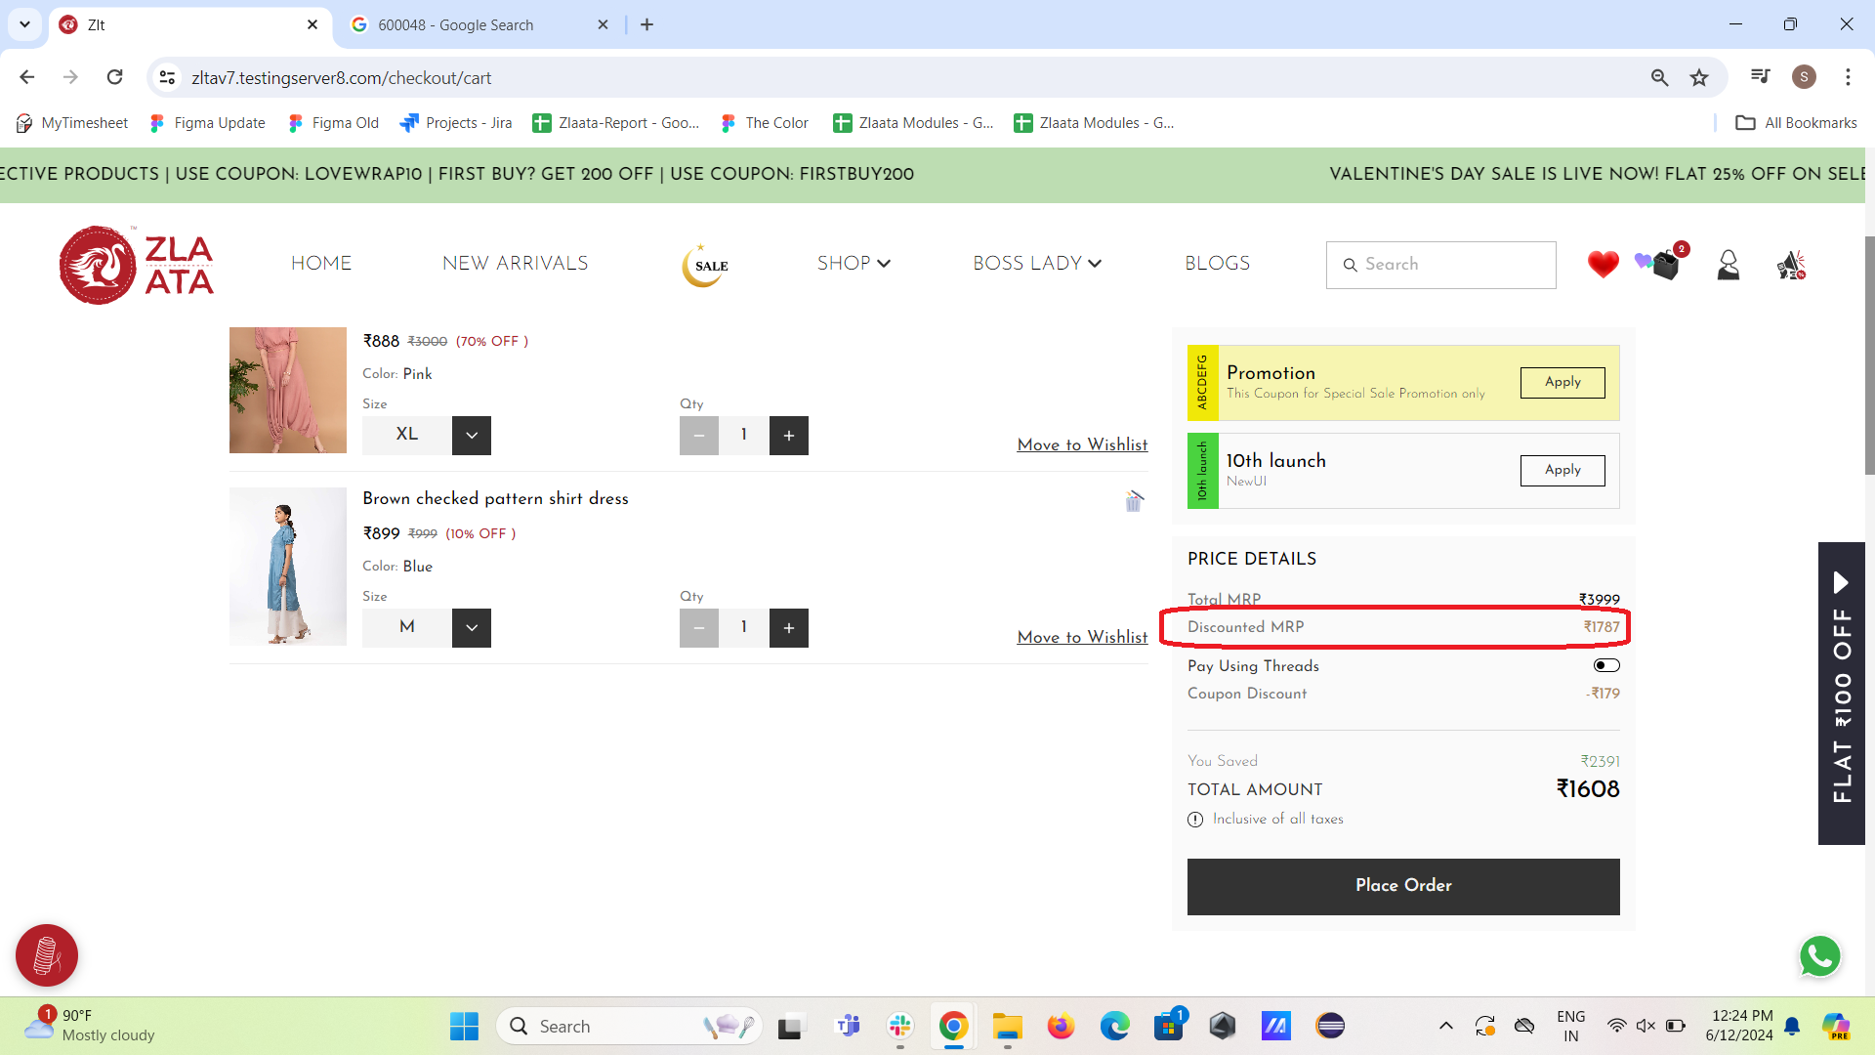Move Brown checked shirt dress to wishlist
The height and width of the screenshot is (1055, 1875).
click(1082, 637)
